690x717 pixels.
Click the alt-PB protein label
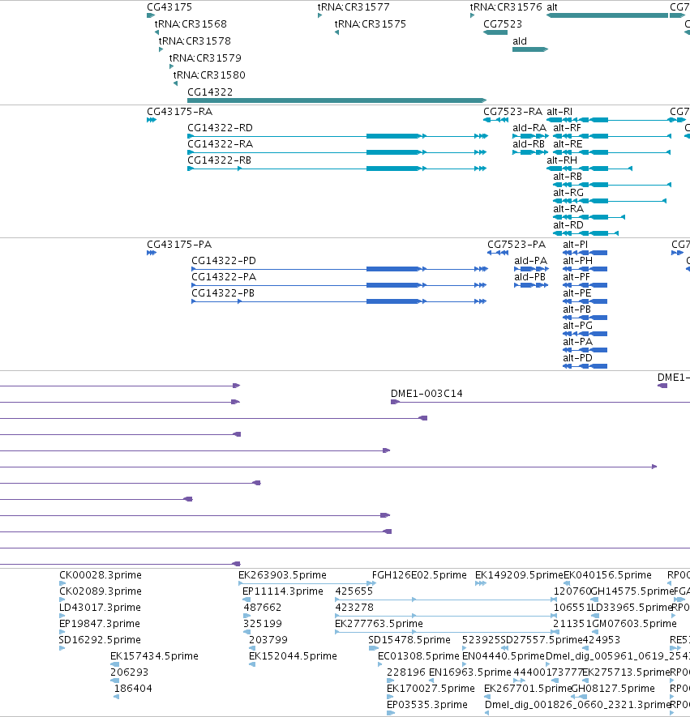(576, 309)
